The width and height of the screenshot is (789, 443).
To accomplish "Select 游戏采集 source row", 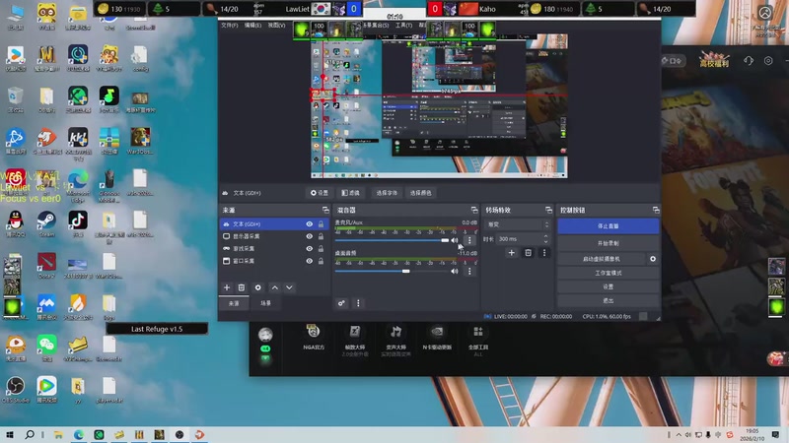I will point(274,249).
